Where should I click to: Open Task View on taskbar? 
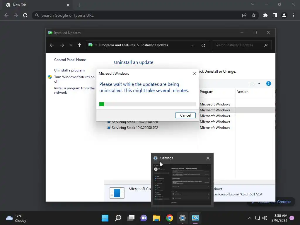131,218
